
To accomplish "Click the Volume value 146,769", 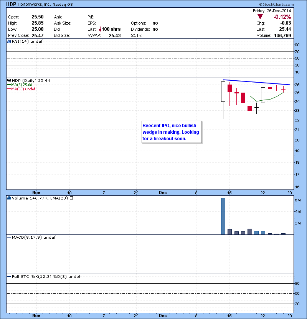I will pos(282,36).
